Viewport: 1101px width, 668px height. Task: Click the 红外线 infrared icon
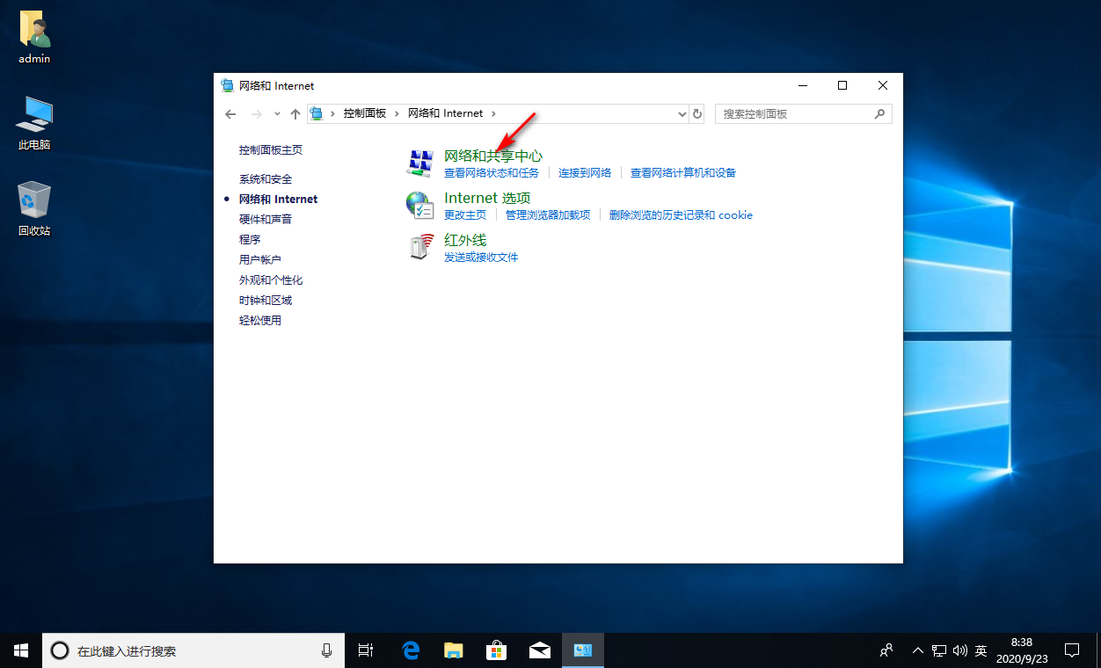[x=419, y=247]
